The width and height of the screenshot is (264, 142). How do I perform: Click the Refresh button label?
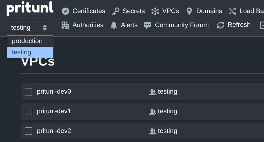coord(239,25)
